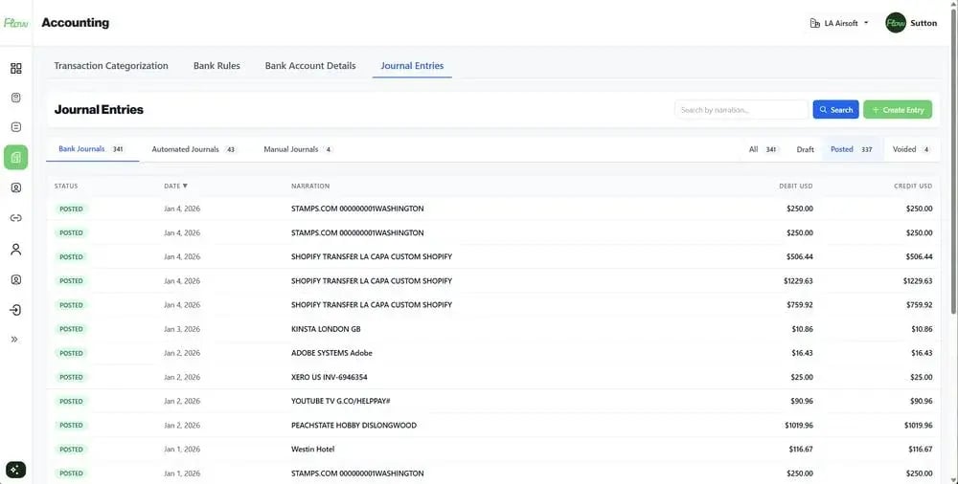Viewport: 958px width, 484px height.
Task: Click the $16.43 debit amount
Action: point(802,353)
